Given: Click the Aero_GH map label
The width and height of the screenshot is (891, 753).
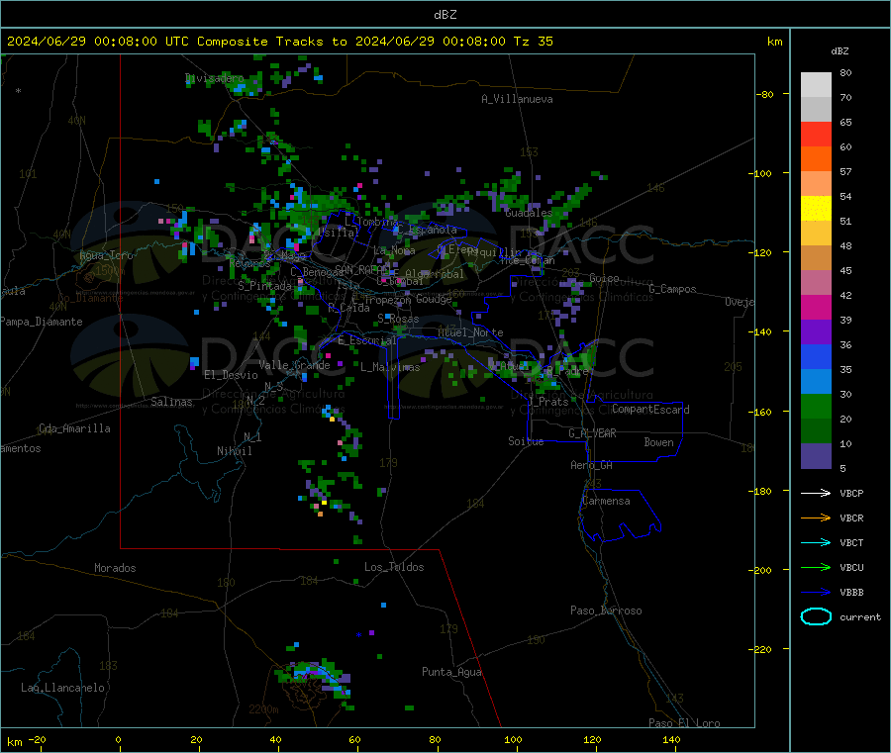Looking at the screenshot, I should click(x=591, y=465).
